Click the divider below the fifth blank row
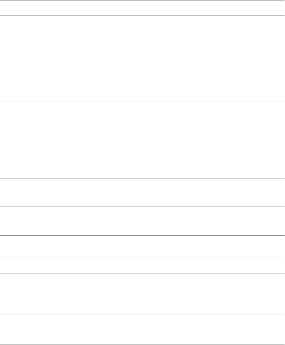 pos(142,235)
